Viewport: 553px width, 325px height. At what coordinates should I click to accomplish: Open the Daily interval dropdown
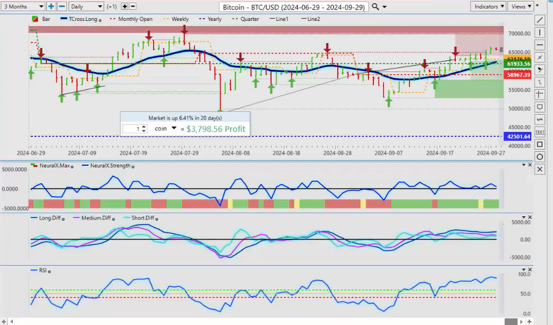(x=85, y=7)
